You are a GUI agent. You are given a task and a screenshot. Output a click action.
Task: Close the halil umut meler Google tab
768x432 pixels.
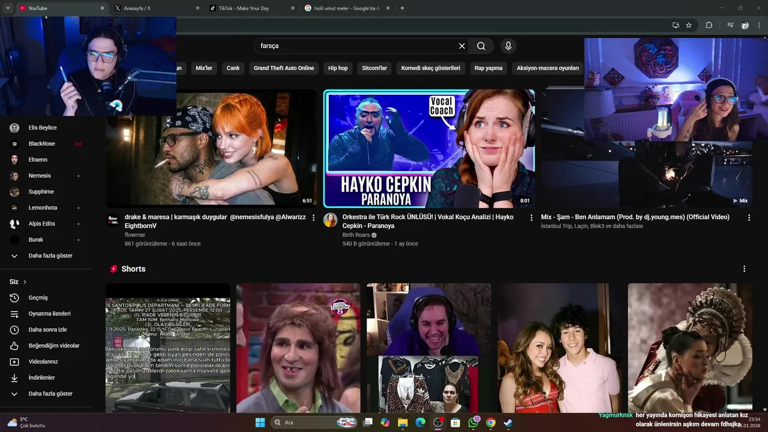388,8
